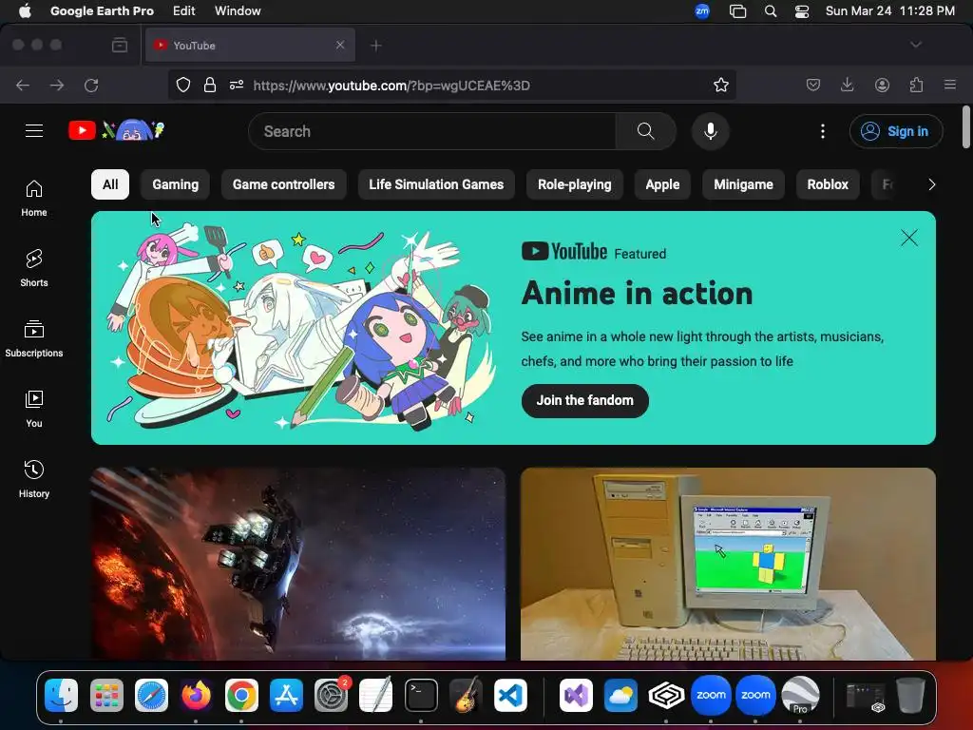Open YouTube settings three-dot menu
Screen dimensions: 973x730
pos(823,131)
